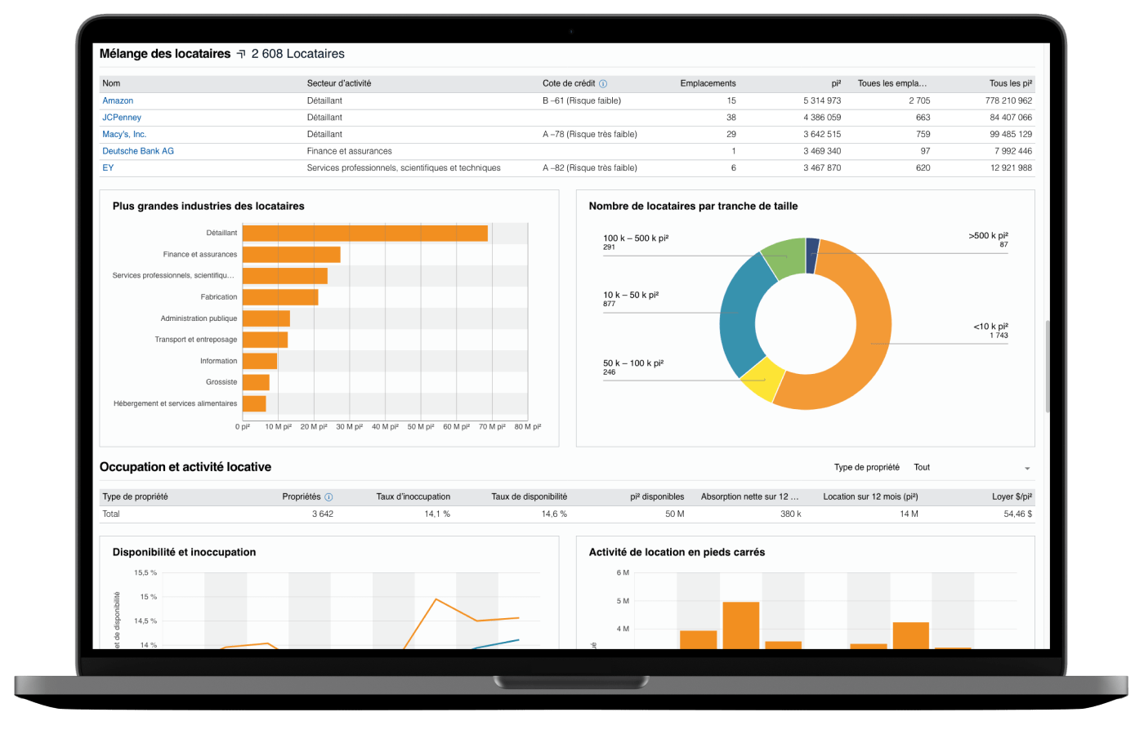Click the info icon beside Cote de crédit

click(603, 83)
